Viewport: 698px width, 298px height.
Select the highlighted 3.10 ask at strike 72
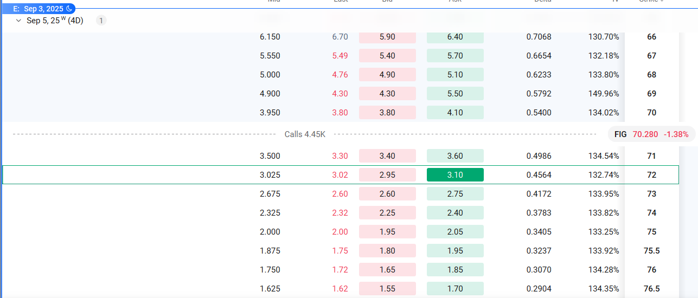(x=455, y=175)
